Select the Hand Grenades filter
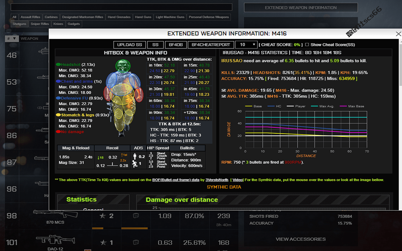 point(119,17)
